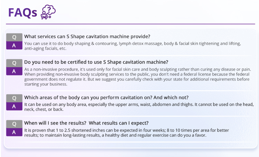This screenshot has height=157, width=259.
Task: Click the purple A badge for body areas answer
Action: pyautogui.click(x=15, y=106)
